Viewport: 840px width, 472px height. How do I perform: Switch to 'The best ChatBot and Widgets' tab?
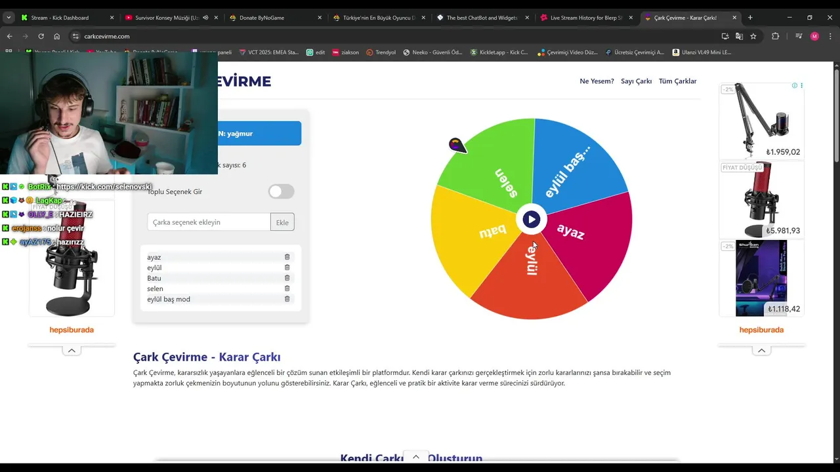point(482,18)
